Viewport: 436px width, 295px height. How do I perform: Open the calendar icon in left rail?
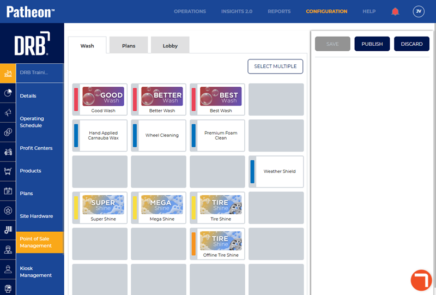pyautogui.click(x=8, y=191)
